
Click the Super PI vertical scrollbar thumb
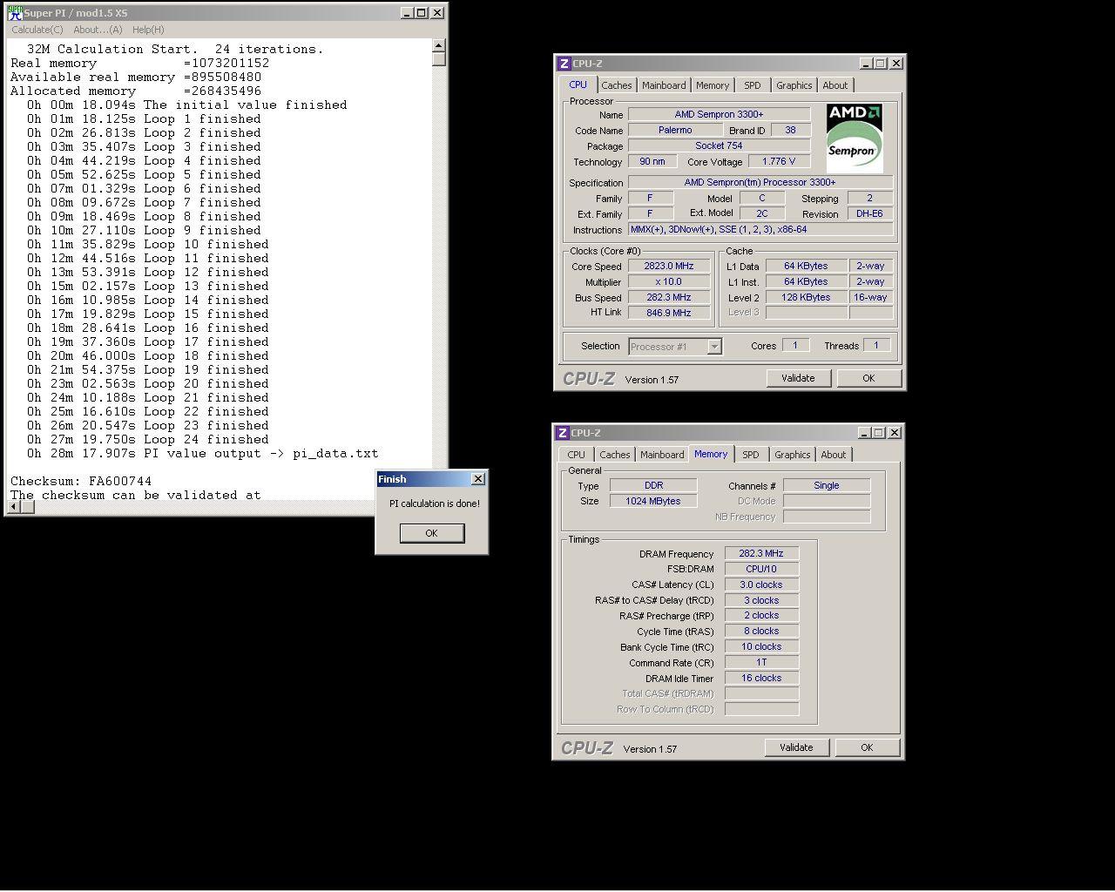click(439, 59)
